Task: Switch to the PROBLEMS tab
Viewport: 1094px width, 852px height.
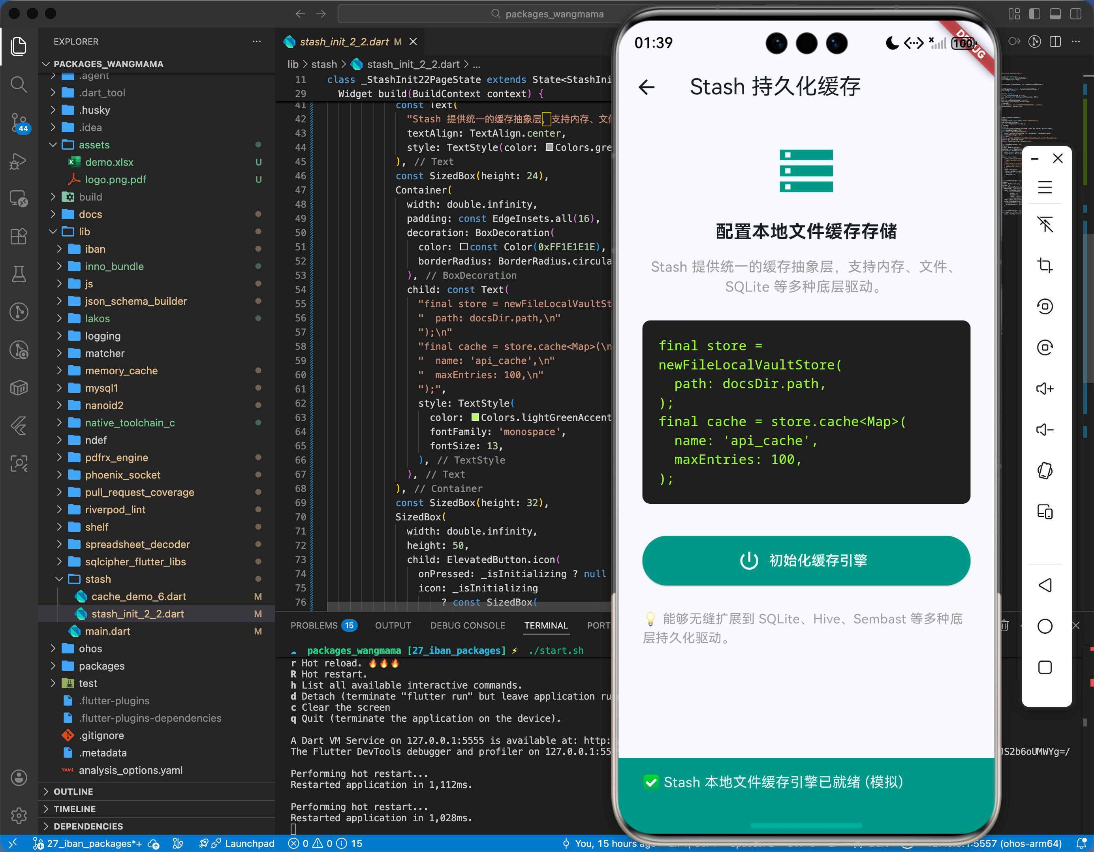Action: (314, 625)
